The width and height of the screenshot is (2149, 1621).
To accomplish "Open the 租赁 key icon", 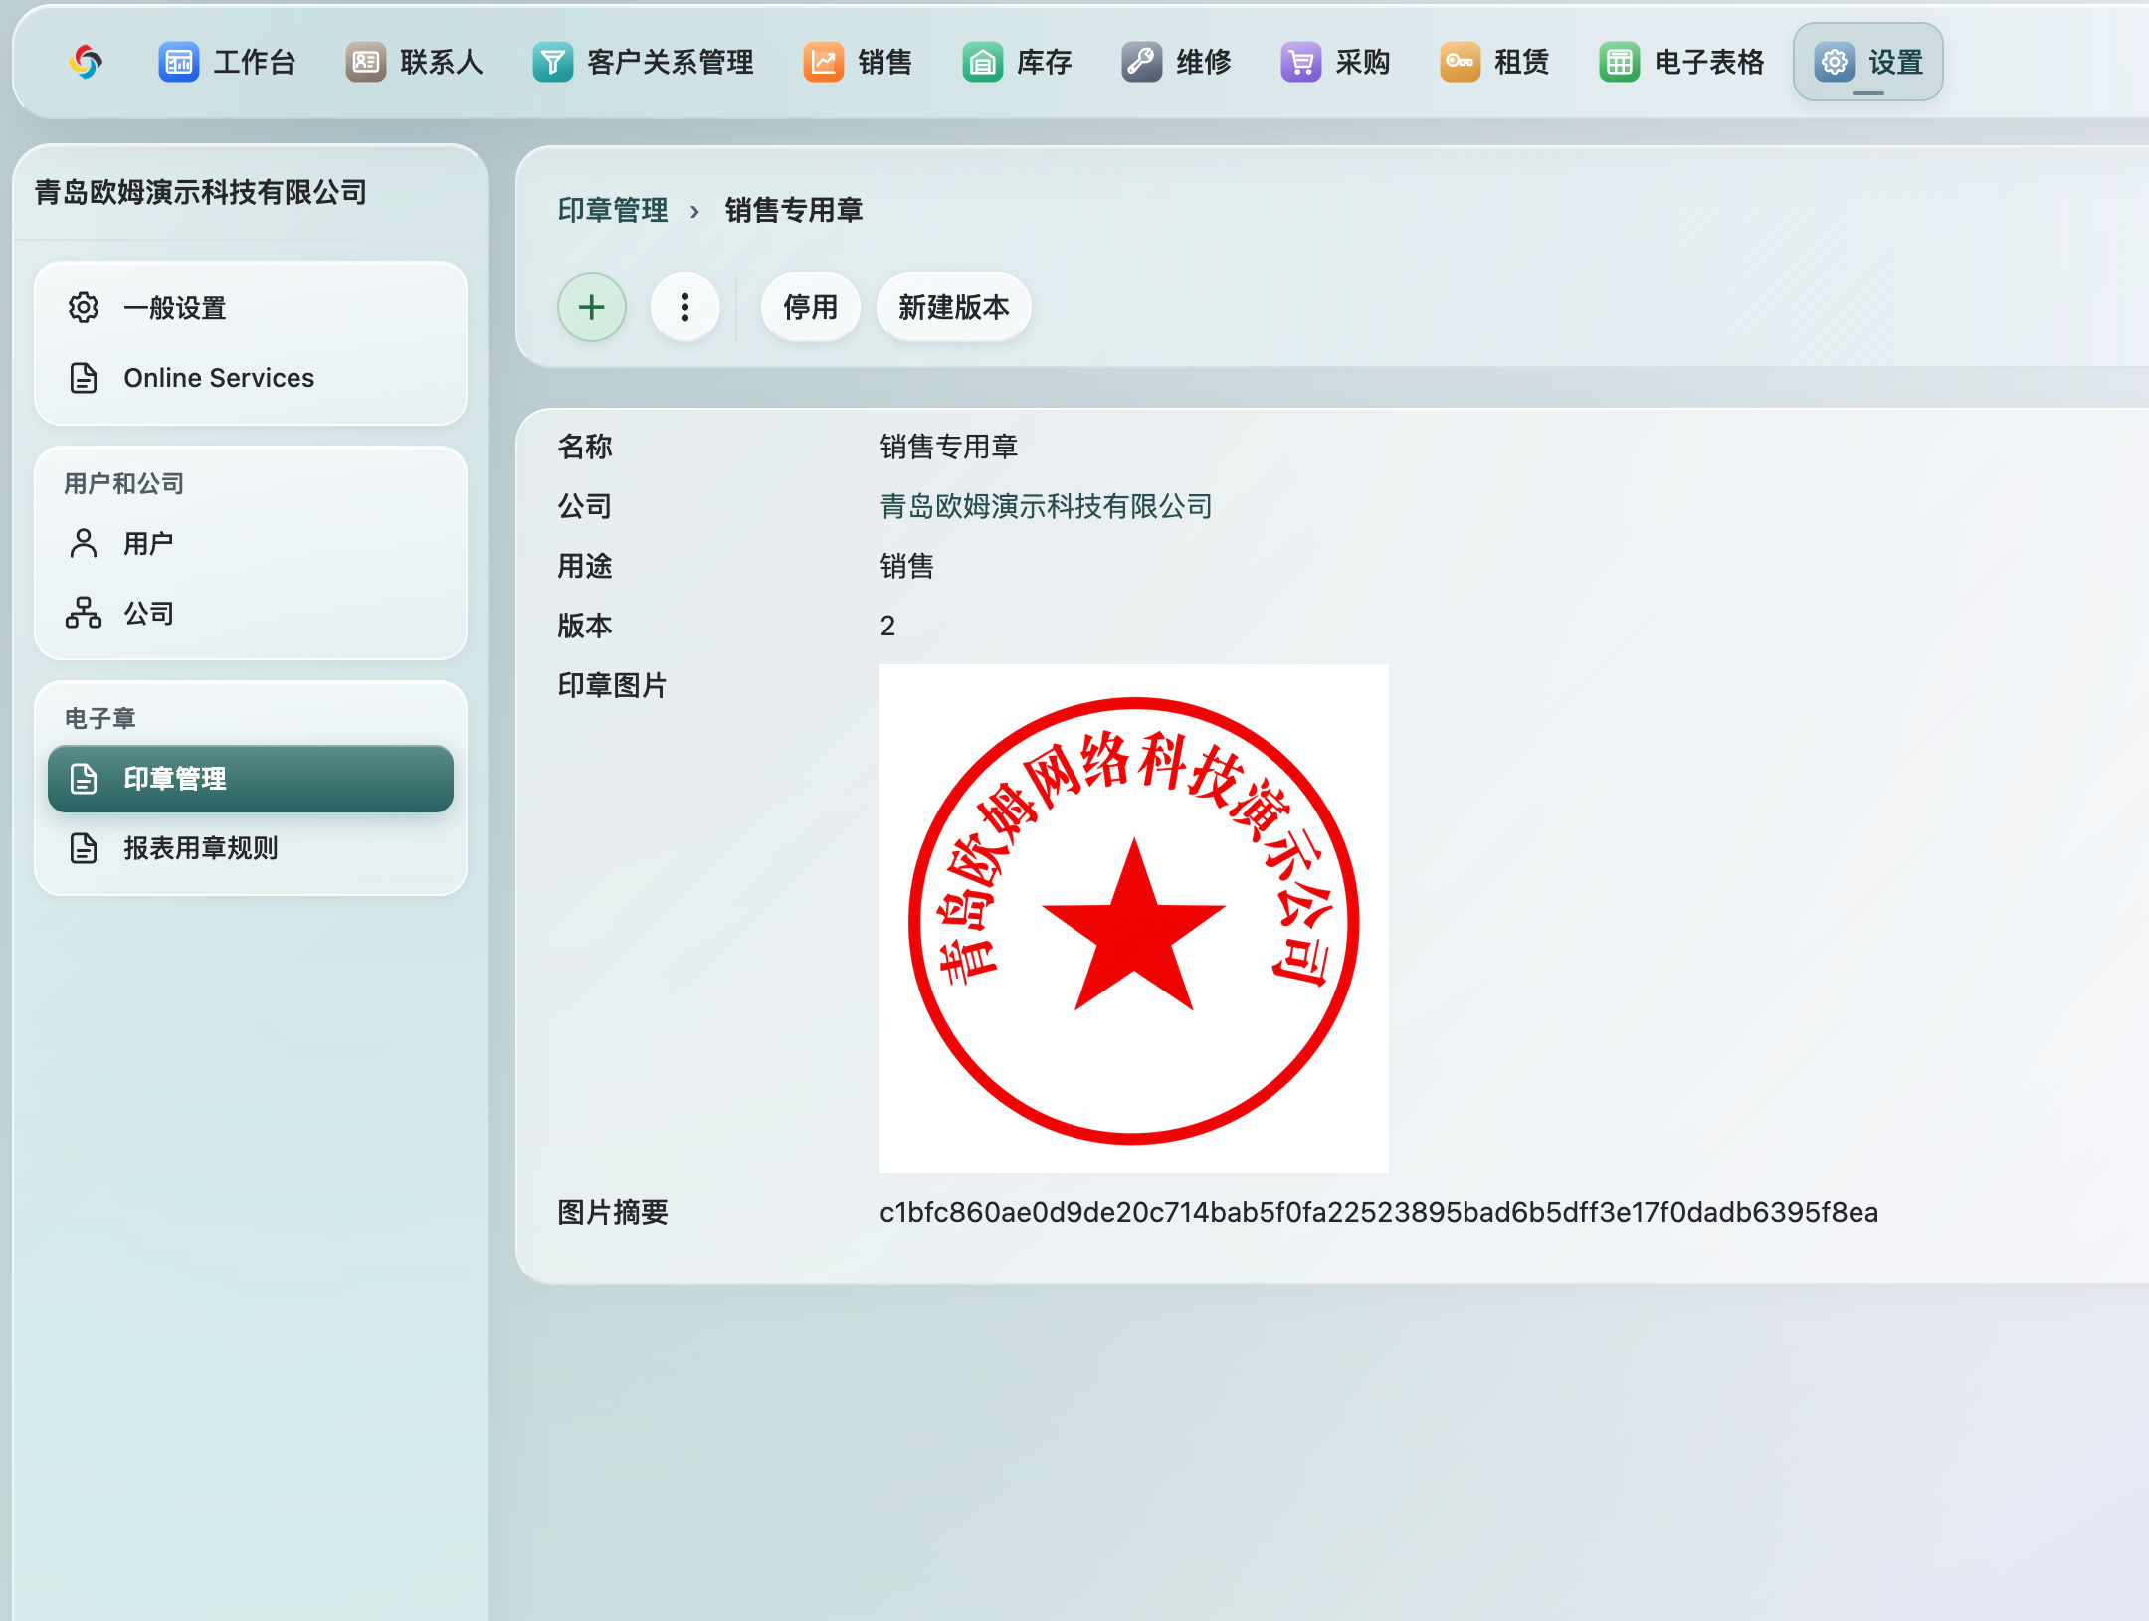I will [1461, 62].
